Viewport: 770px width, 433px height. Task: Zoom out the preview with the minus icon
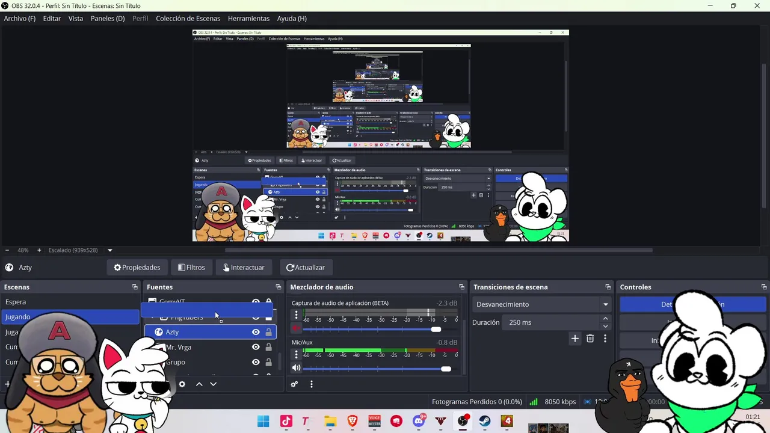tap(7, 250)
